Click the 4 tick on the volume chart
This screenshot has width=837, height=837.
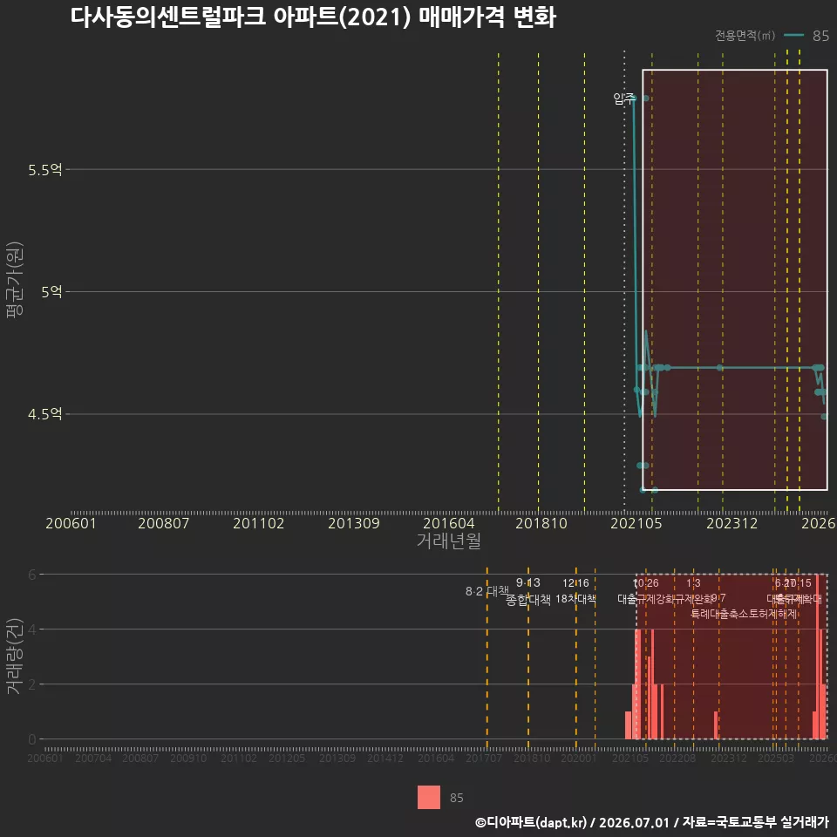click(32, 629)
